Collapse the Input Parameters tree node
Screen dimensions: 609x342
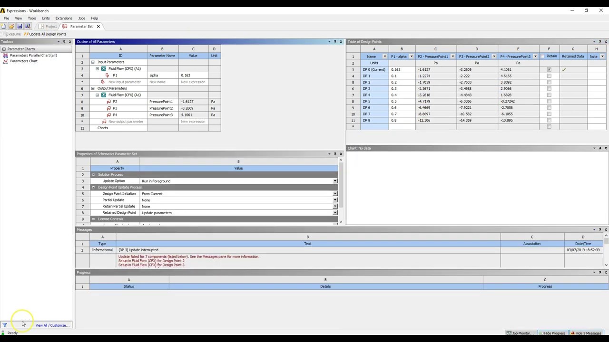[x=93, y=62]
